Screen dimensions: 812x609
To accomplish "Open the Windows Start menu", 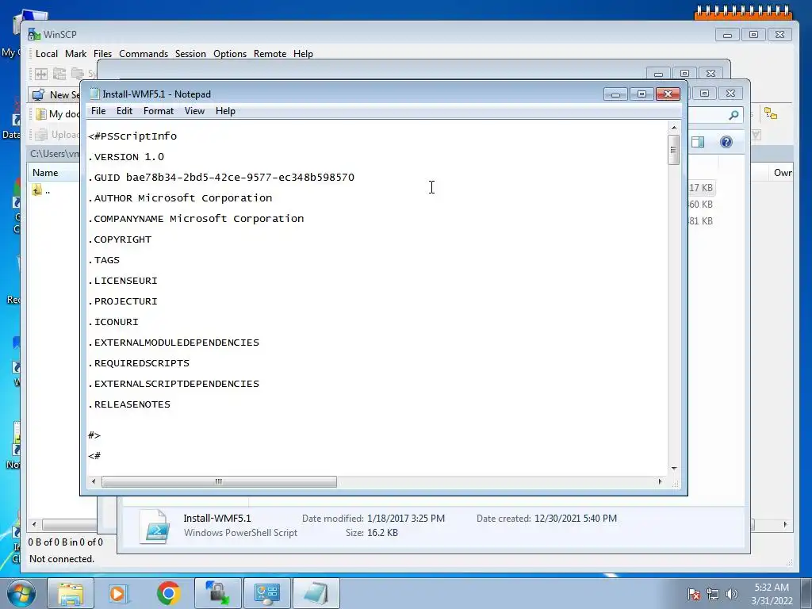I will coord(21,593).
